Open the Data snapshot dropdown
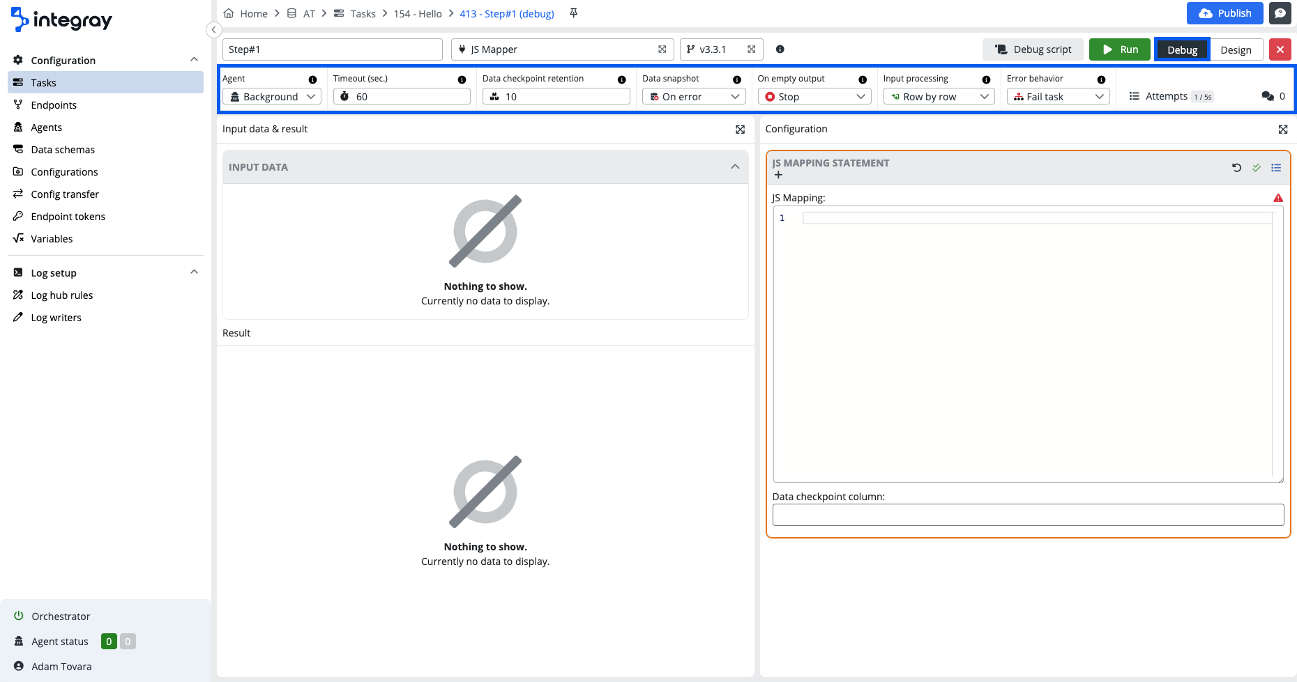1297x682 pixels. tap(693, 97)
